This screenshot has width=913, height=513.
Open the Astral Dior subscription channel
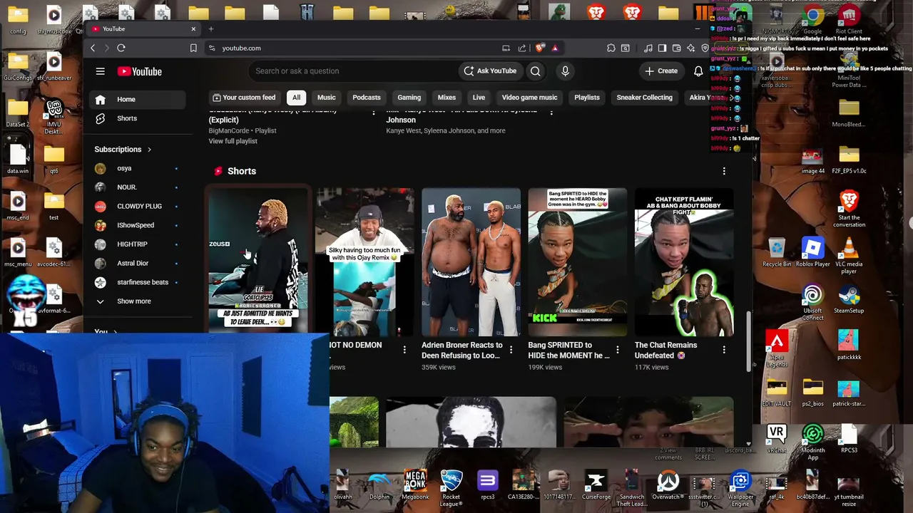pyautogui.click(x=136, y=264)
